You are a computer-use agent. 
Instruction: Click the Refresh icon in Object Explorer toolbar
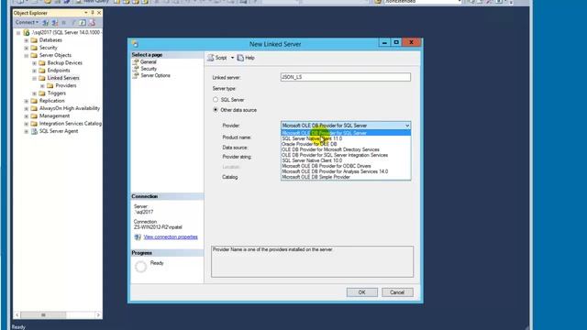83,22
